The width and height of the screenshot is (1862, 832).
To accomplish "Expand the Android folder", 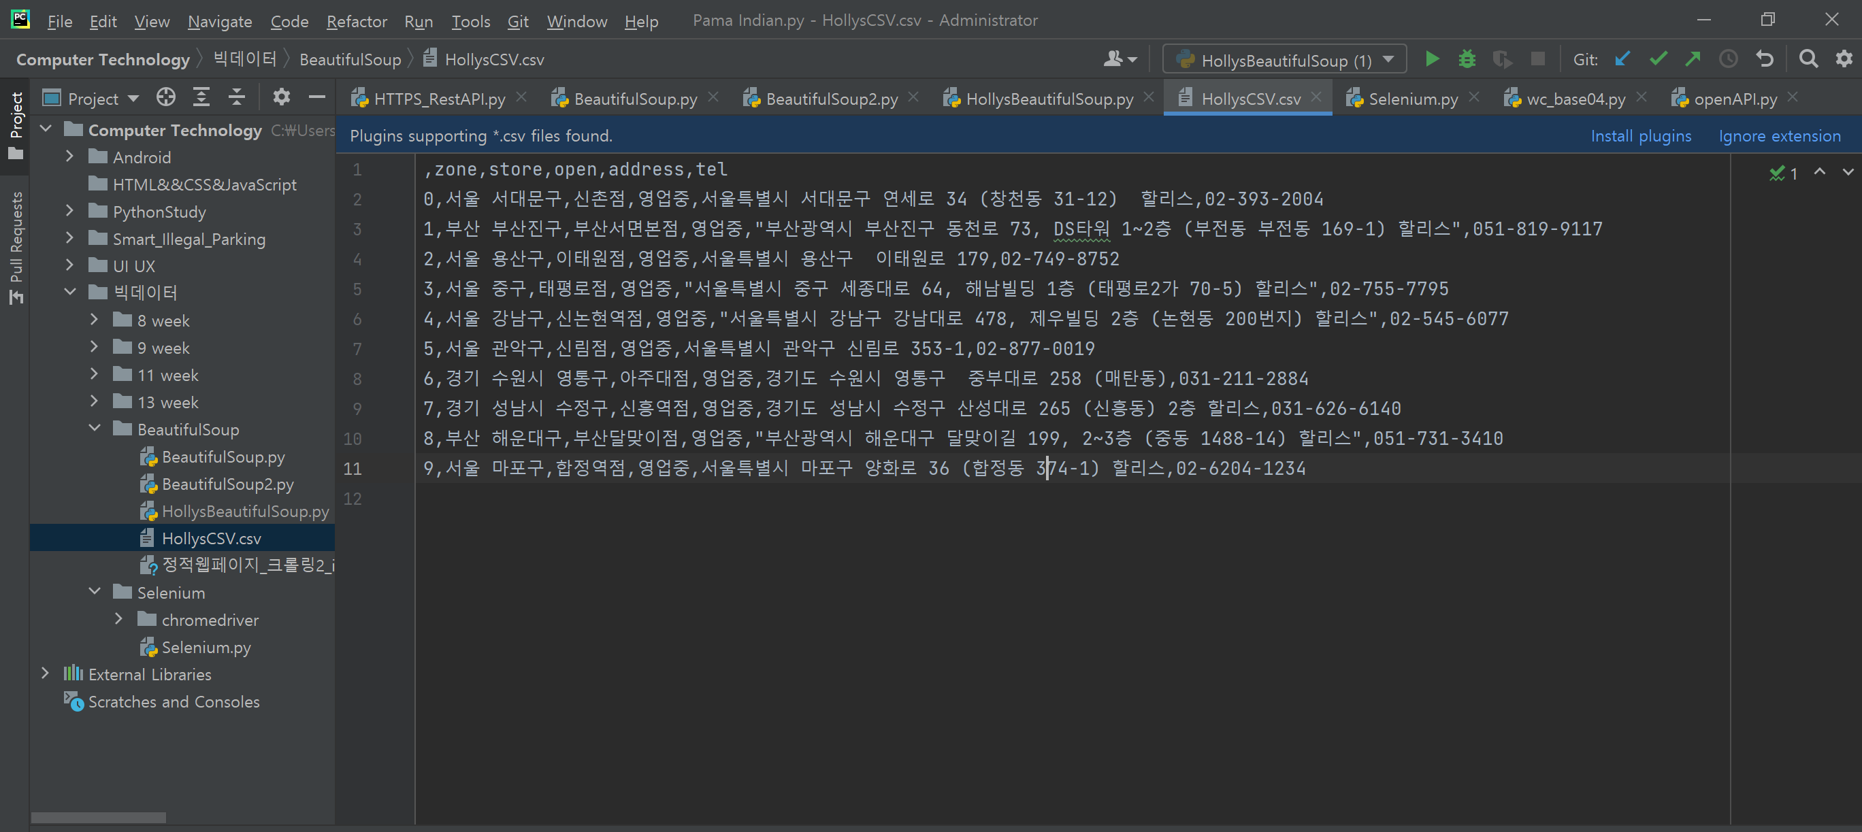I will (x=69, y=156).
